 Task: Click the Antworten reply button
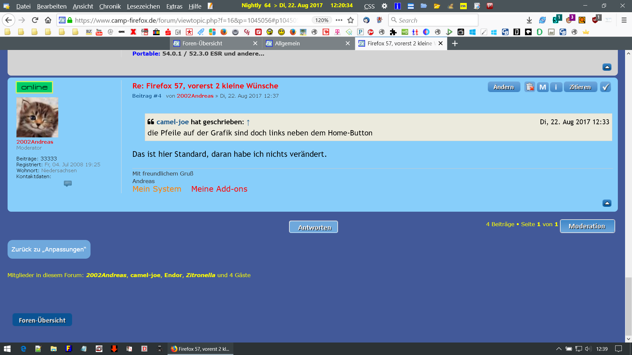coord(313,227)
